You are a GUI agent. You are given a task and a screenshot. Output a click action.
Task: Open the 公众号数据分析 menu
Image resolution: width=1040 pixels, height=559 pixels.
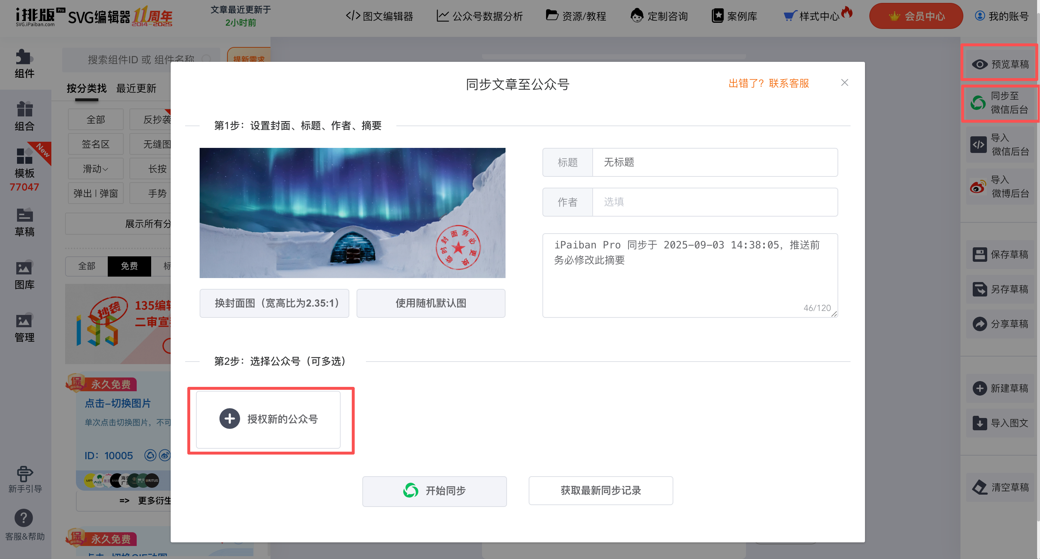point(479,16)
